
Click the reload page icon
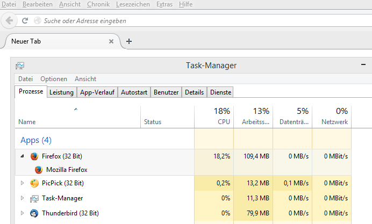[25, 21]
